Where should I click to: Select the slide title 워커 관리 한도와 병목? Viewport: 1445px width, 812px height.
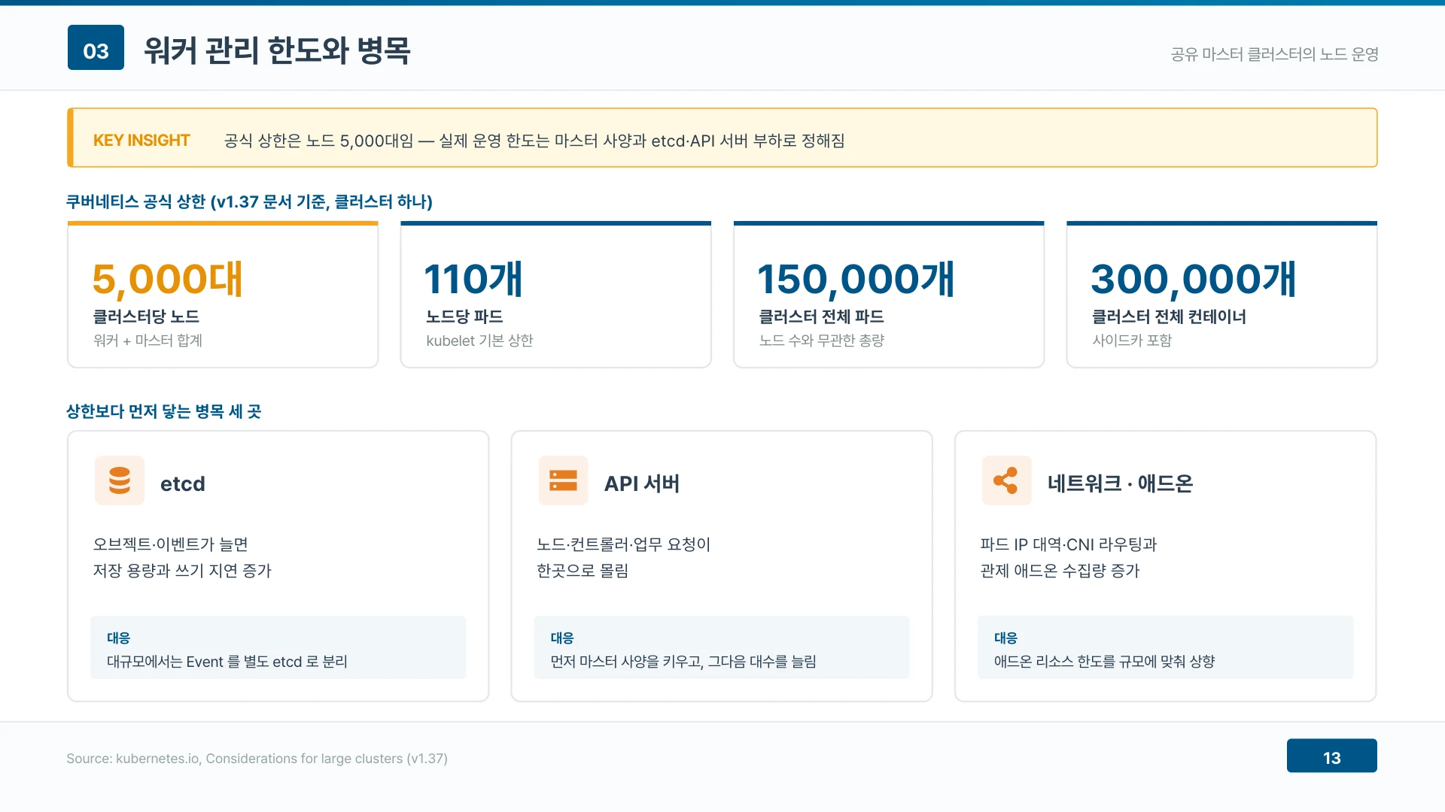277,50
